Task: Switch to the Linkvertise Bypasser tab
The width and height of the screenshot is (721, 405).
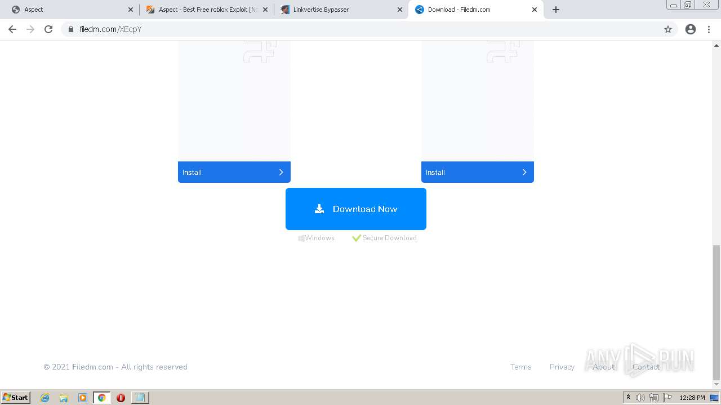Action: coord(341,10)
